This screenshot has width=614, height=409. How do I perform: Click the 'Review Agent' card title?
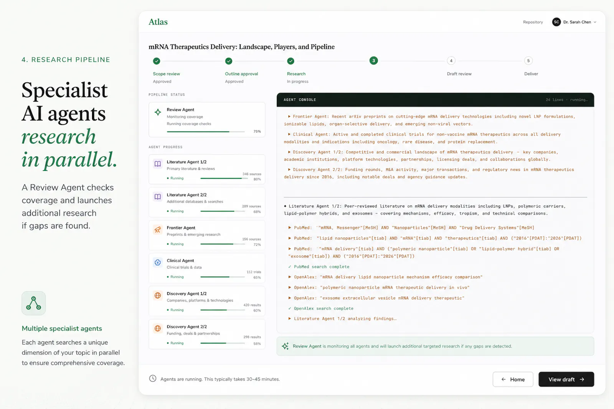click(180, 110)
